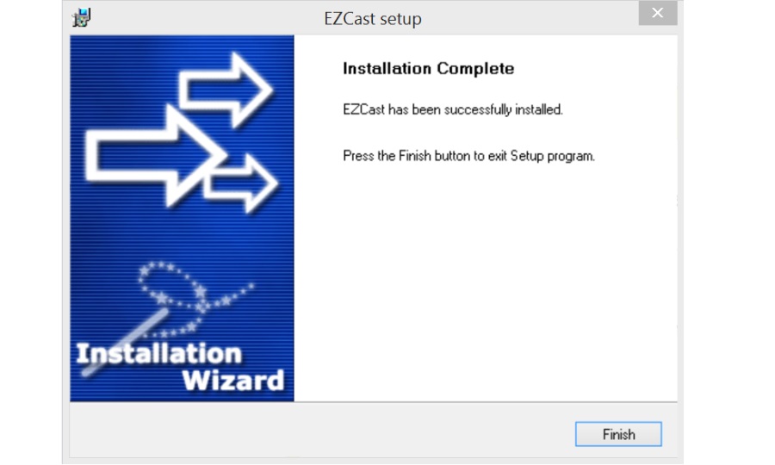Screen dimensions: 775x465
Task: Click the magic wand stick graphic
Action: 123,343
